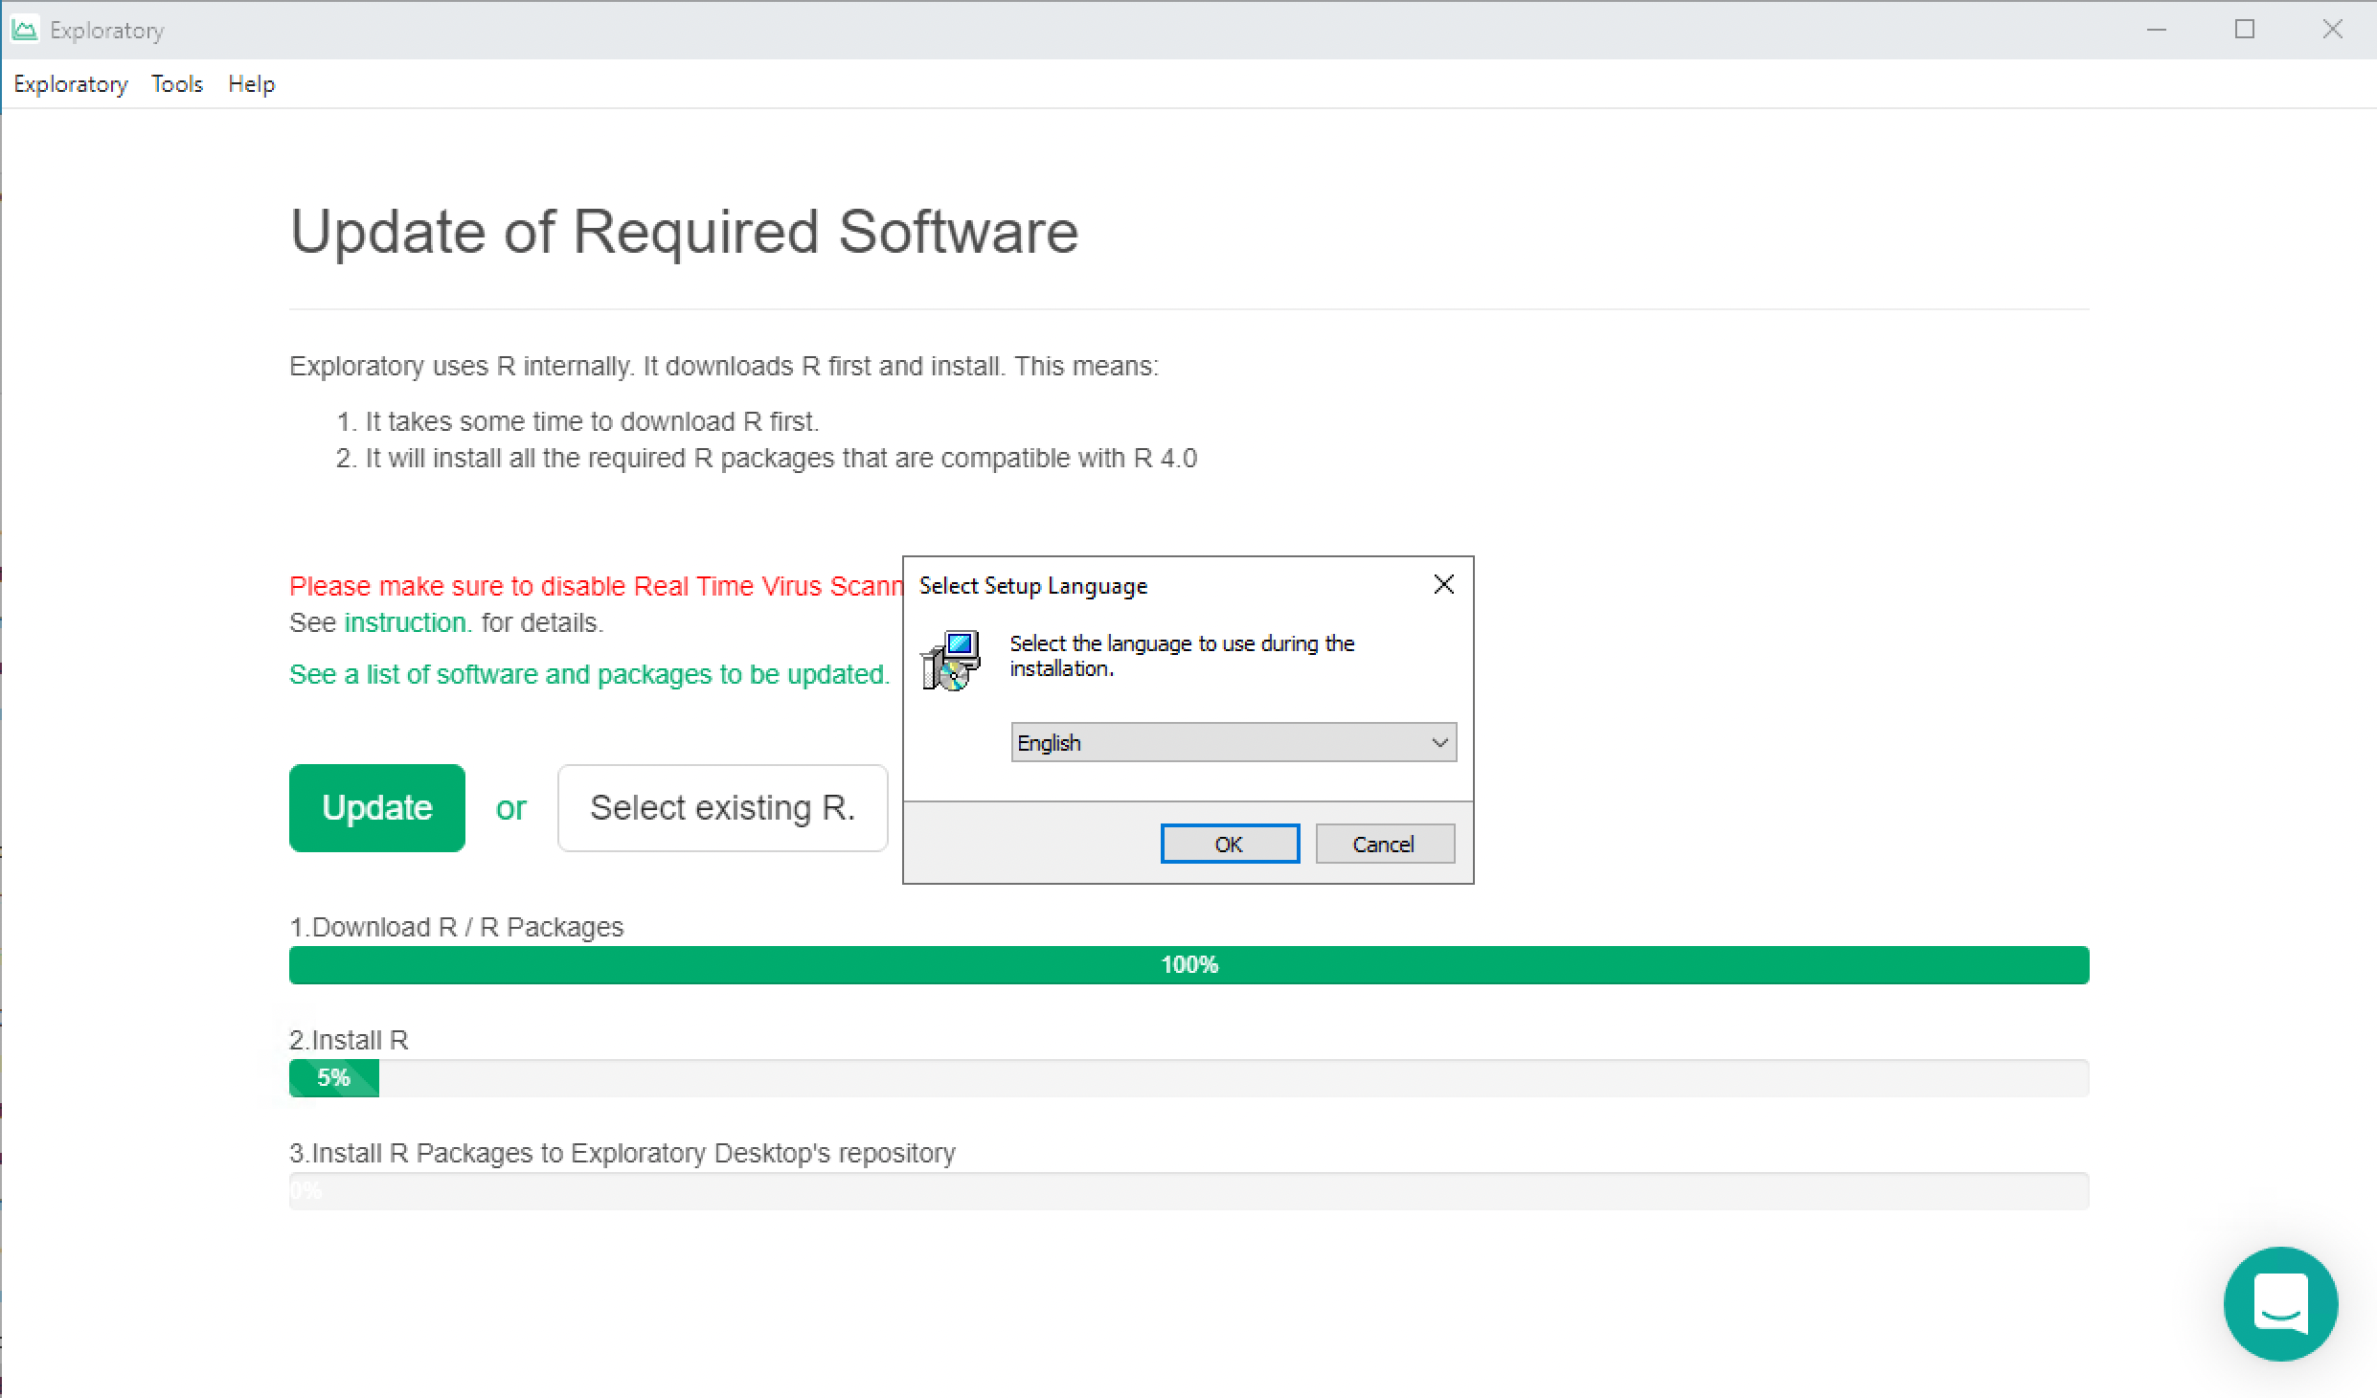Minimize the Exploratory window
This screenshot has height=1398, width=2377.
point(2156,30)
